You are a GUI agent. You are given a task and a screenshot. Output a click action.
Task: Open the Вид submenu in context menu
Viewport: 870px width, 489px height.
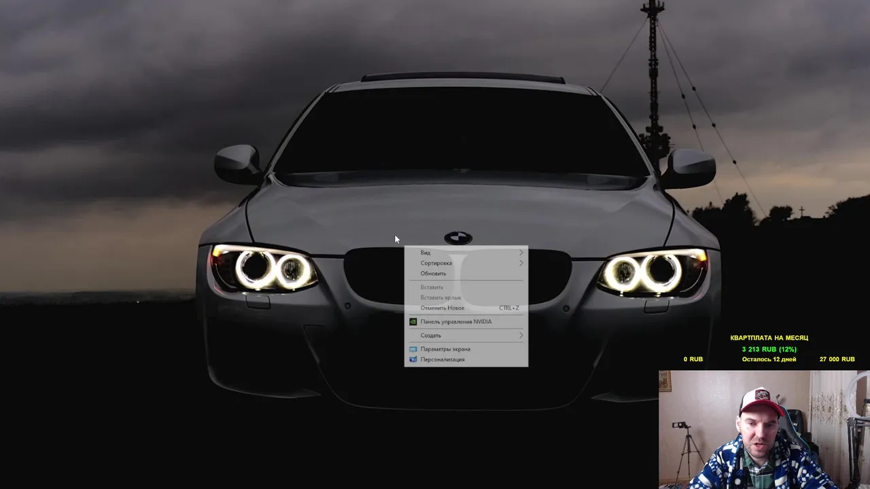click(x=466, y=253)
